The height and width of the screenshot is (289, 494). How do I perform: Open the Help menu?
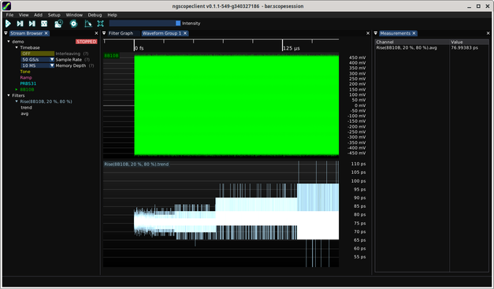point(112,15)
